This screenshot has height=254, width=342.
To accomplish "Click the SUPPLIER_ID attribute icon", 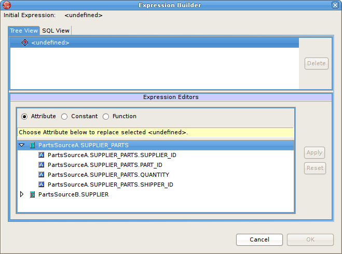I will tap(42, 155).
